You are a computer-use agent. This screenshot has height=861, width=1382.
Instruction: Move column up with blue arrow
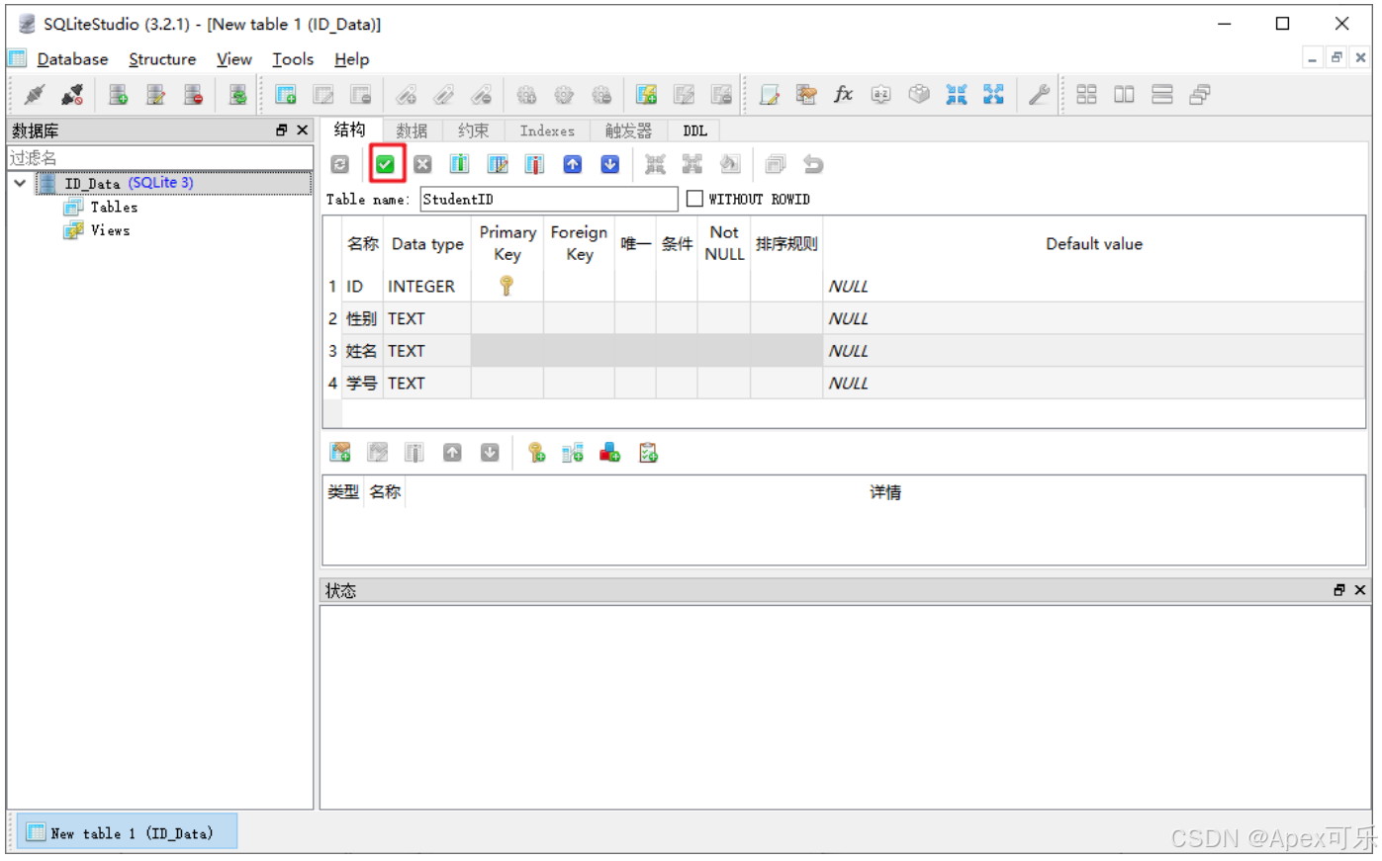click(x=573, y=165)
